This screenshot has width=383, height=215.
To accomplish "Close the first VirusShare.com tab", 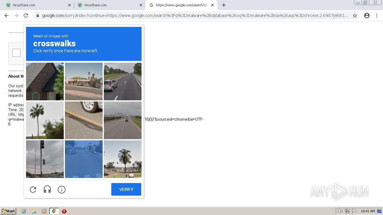I will [69, 5].
